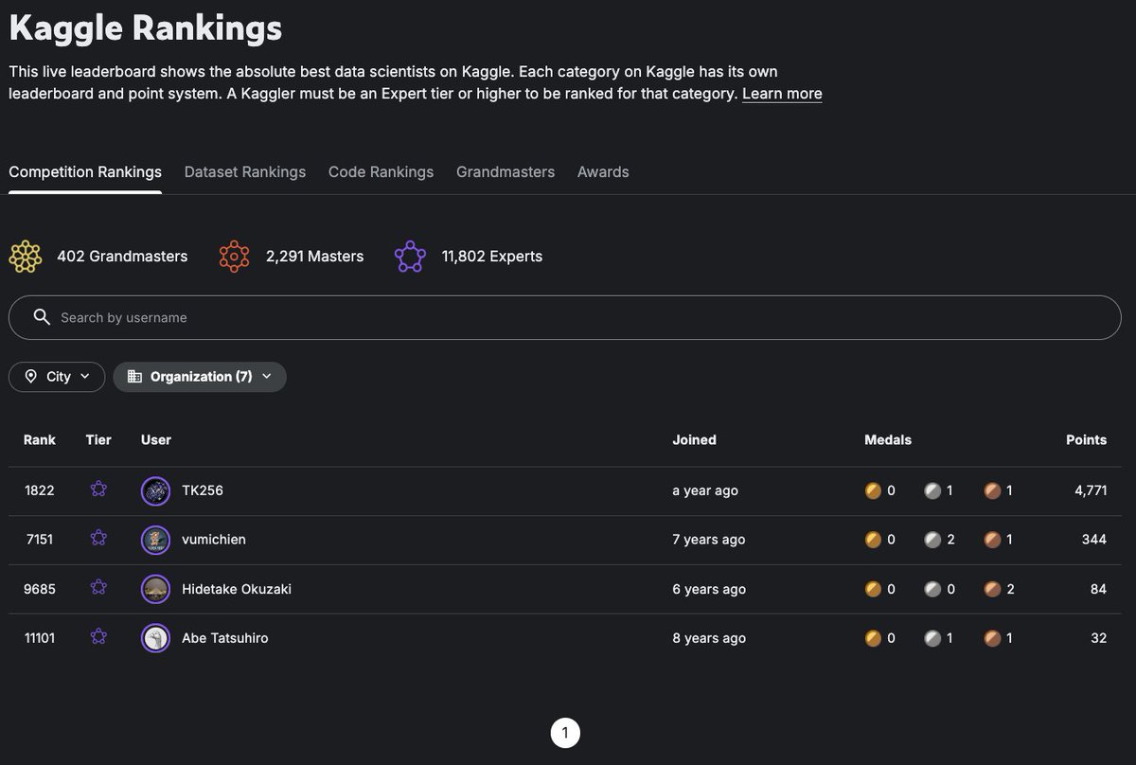Screen dimensions: 1136x765
Task: Click the purple Experts tier icon
Action: pyautogui.click(x=410, y=257)
